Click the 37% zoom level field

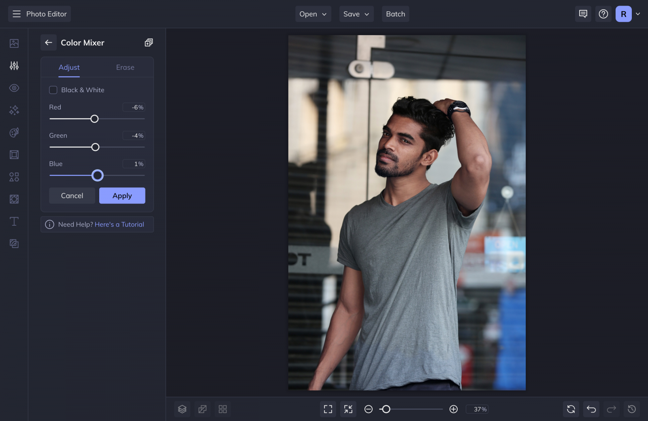477,409
